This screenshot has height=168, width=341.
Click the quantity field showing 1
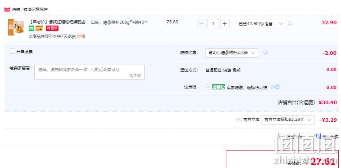[213, 24]
